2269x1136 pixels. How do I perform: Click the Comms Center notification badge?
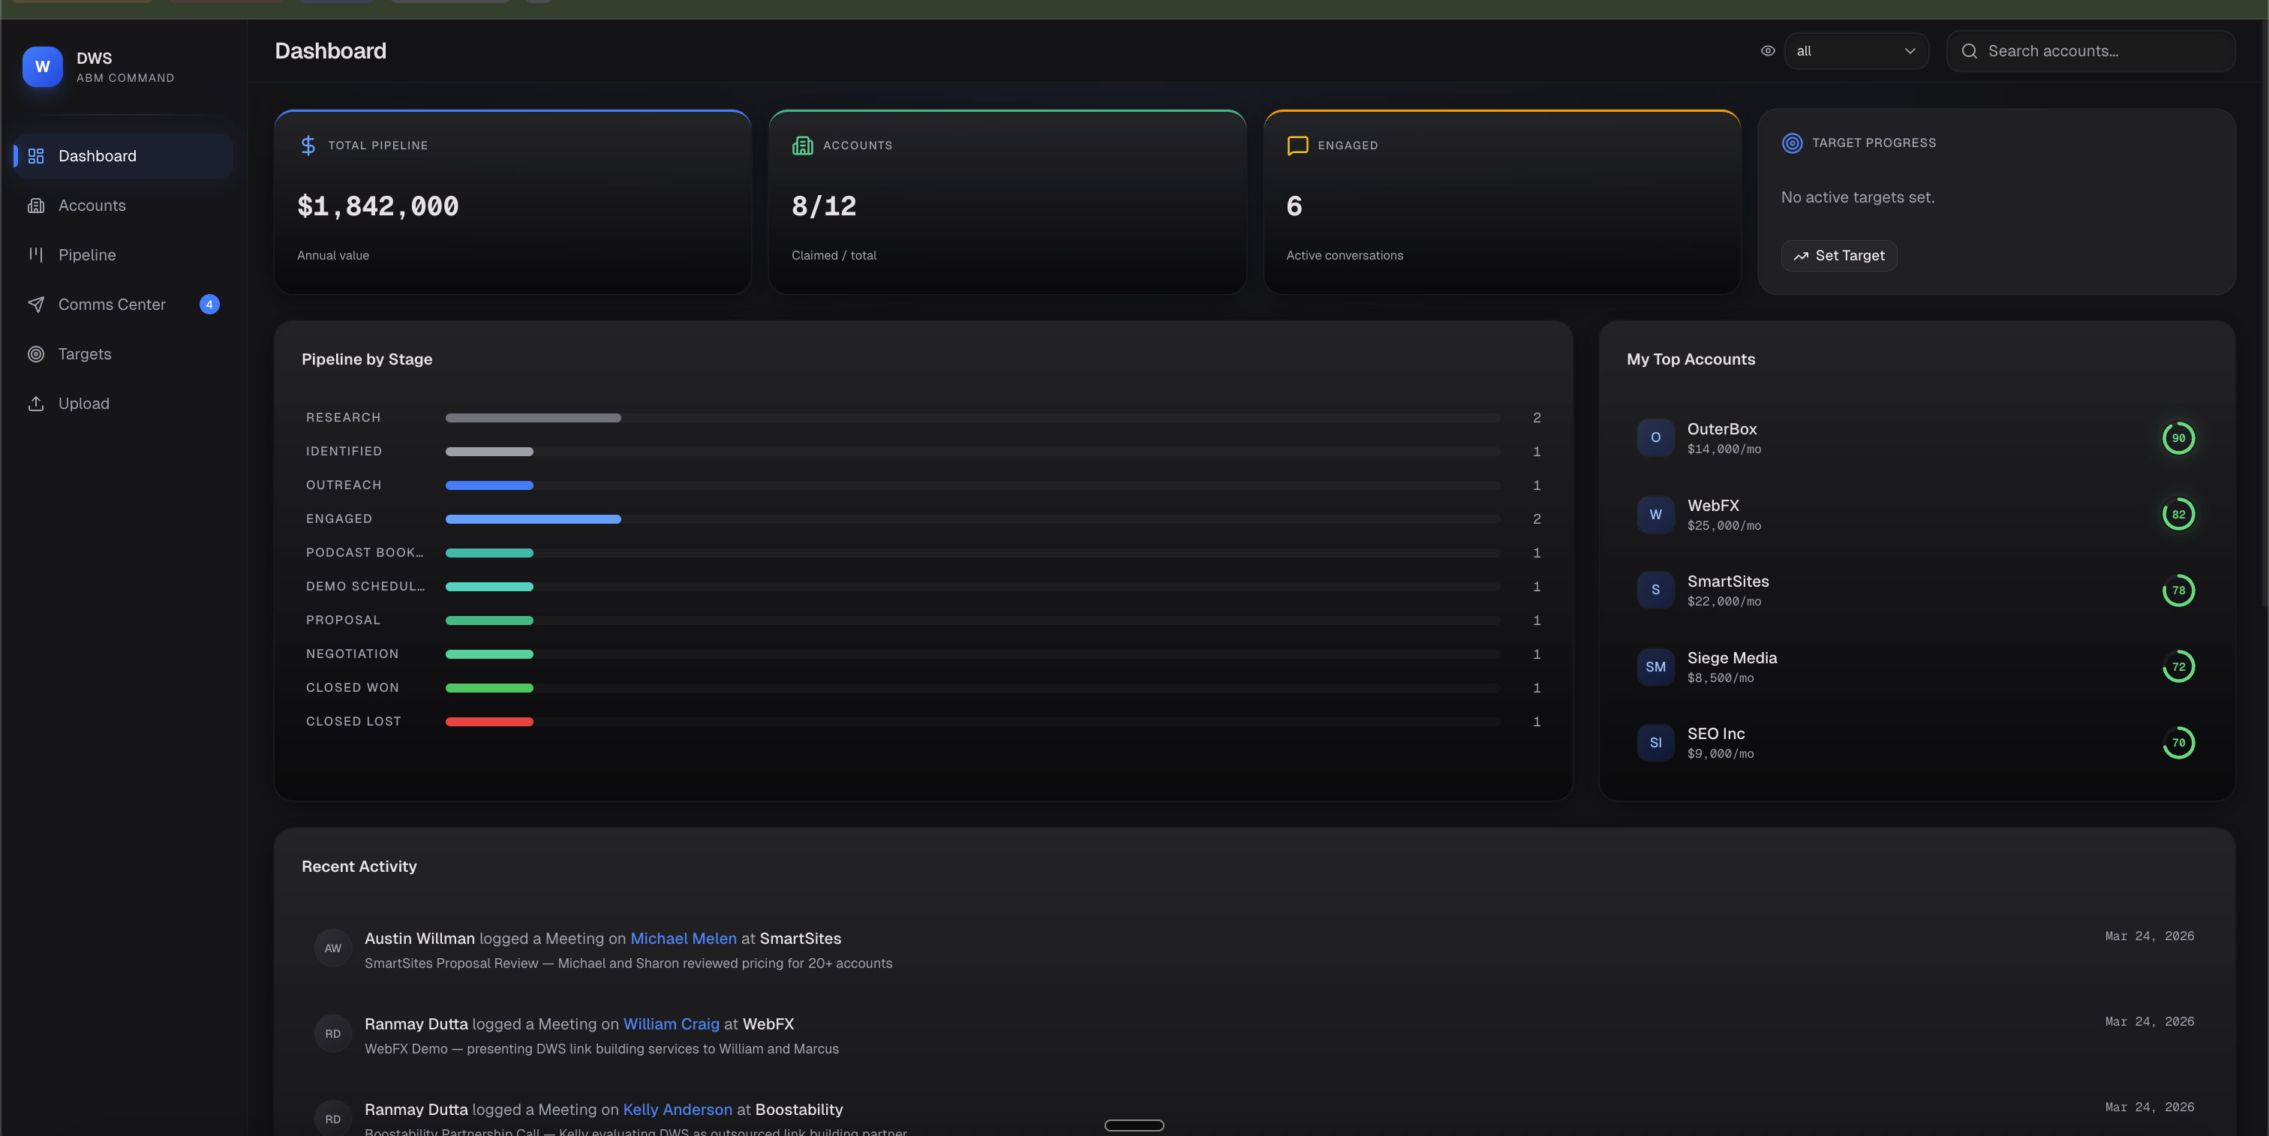pyautogui.click(x=209, y=304)
